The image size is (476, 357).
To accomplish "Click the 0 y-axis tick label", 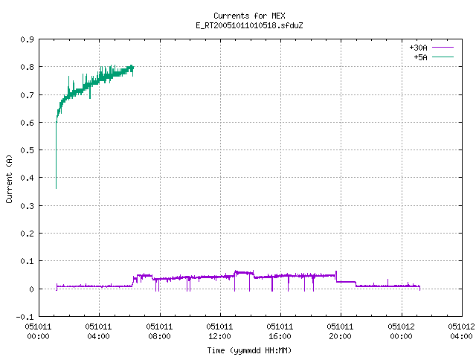I will [x=31, y=289].
